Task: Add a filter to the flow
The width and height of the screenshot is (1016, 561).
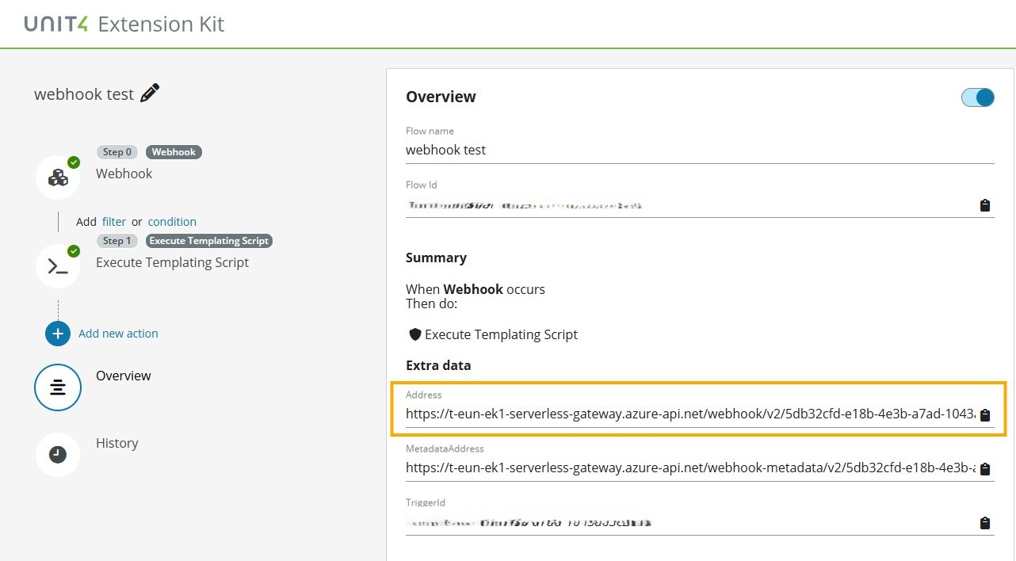Action: click(x=113, y=221)
